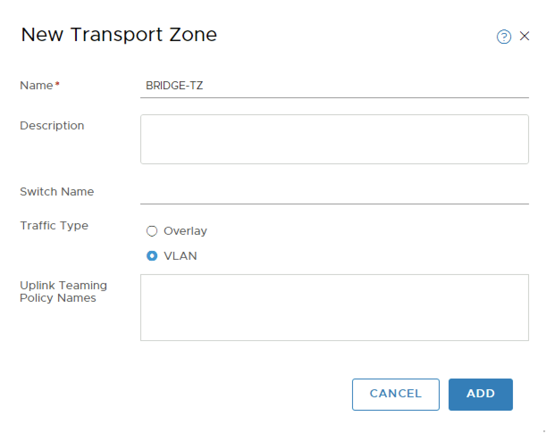Focus the Description text area

click(334, 139)
